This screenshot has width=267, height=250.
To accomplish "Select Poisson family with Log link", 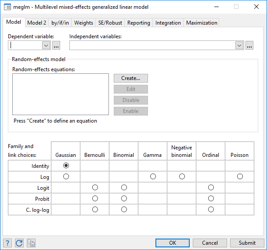I will (240, 176).
